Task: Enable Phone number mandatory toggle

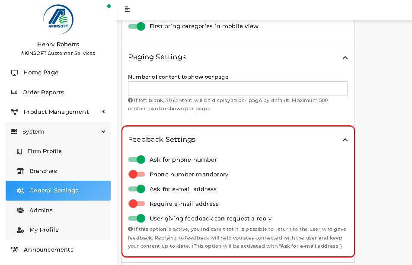Action: pos(137,174)
